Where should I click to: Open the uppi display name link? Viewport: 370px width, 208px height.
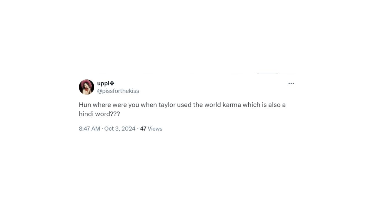pos(103,83)
